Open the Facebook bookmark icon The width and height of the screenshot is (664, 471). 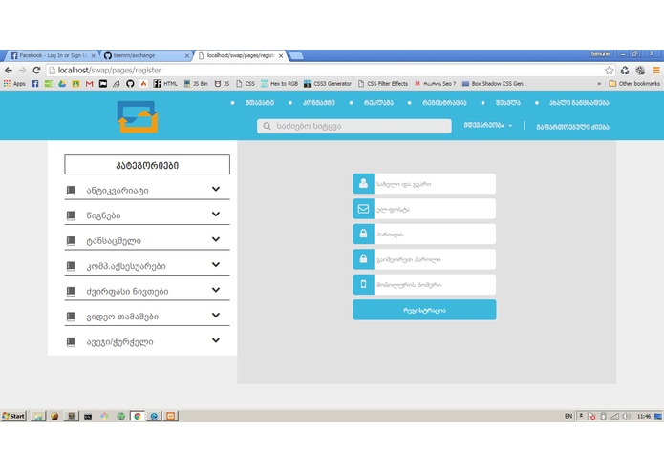coord(34,84)
